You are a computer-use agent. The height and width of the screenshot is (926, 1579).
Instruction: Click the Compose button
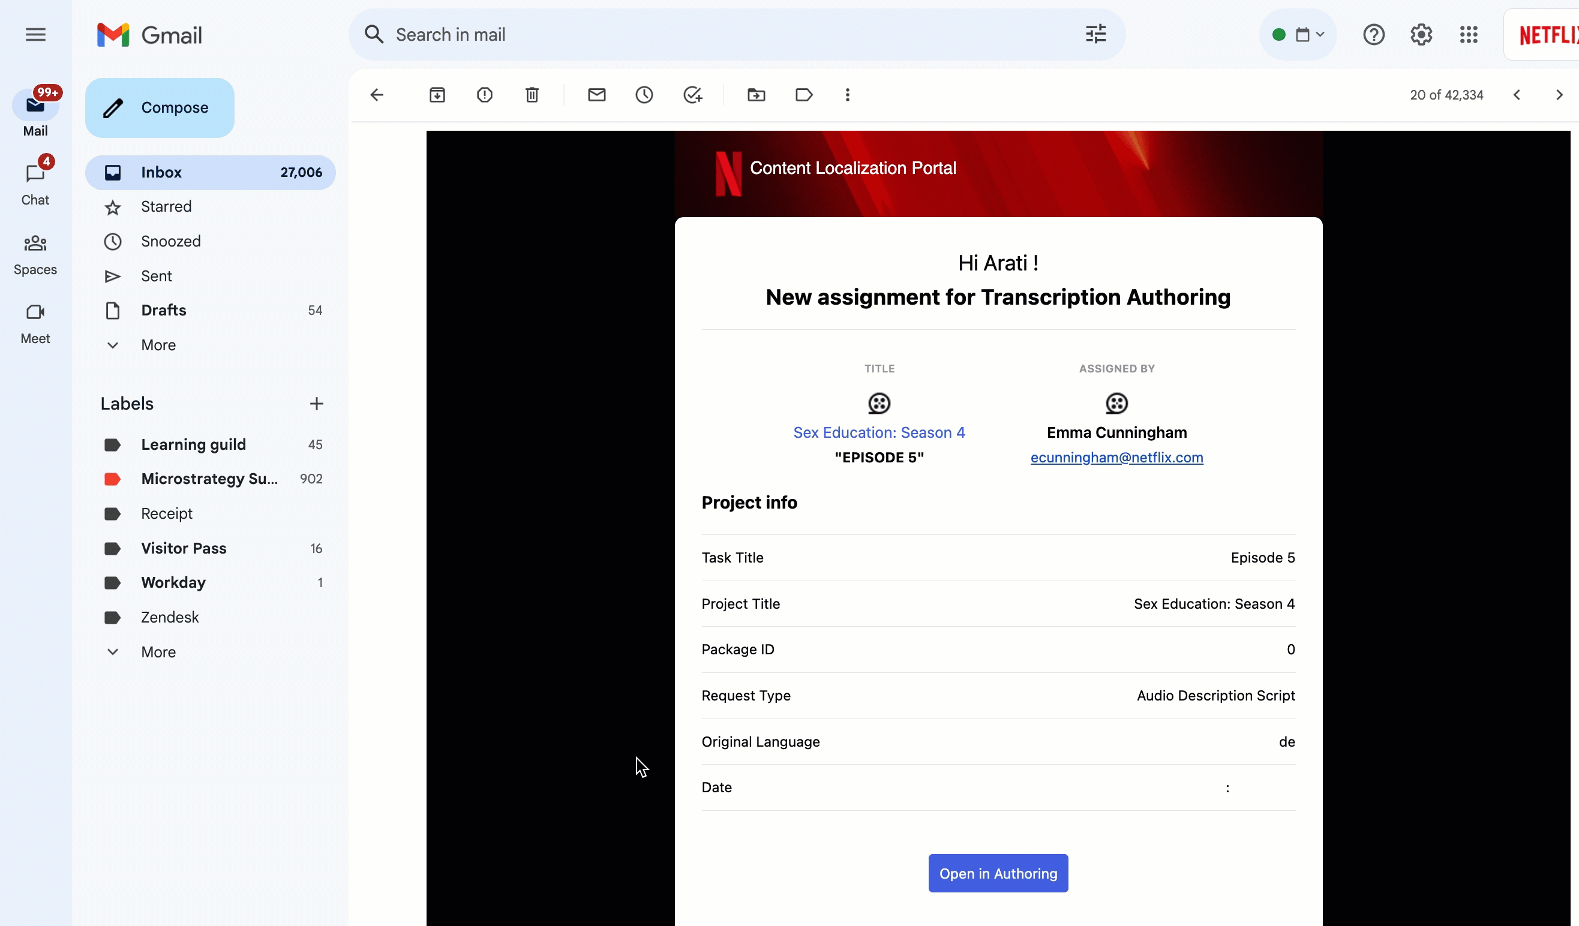[x=160, y=108]
